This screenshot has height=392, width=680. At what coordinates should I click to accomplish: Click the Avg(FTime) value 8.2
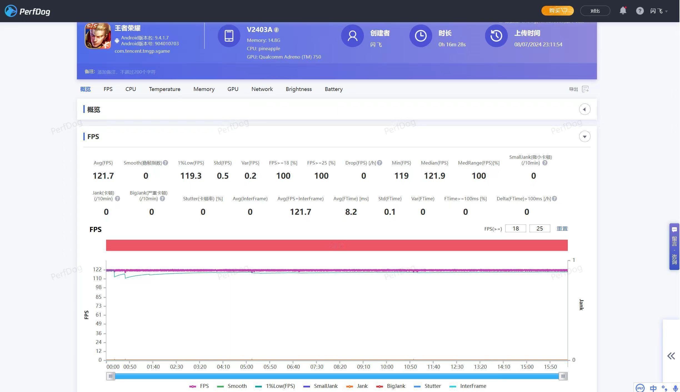[x=351, y=212]
